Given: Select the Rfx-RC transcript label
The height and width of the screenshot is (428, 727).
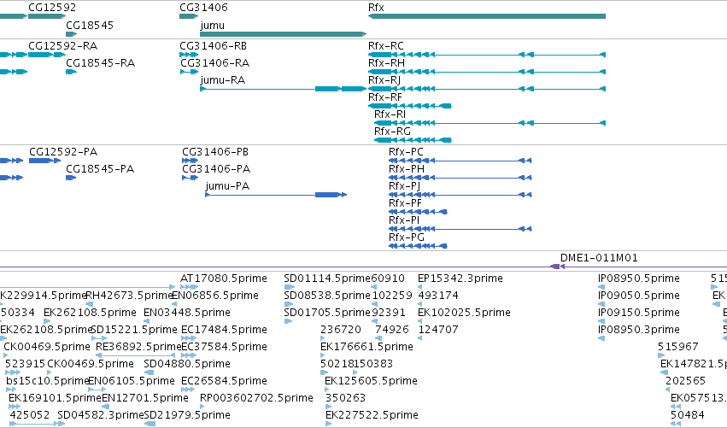Looking at the screenshot, I should tap(386, 46).
